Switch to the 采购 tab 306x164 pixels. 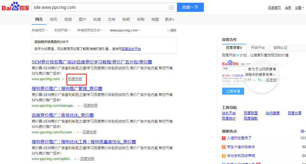click(x=141, y=19)
